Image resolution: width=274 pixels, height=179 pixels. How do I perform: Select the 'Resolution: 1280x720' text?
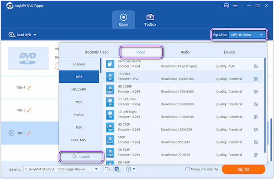coord(176,130)
